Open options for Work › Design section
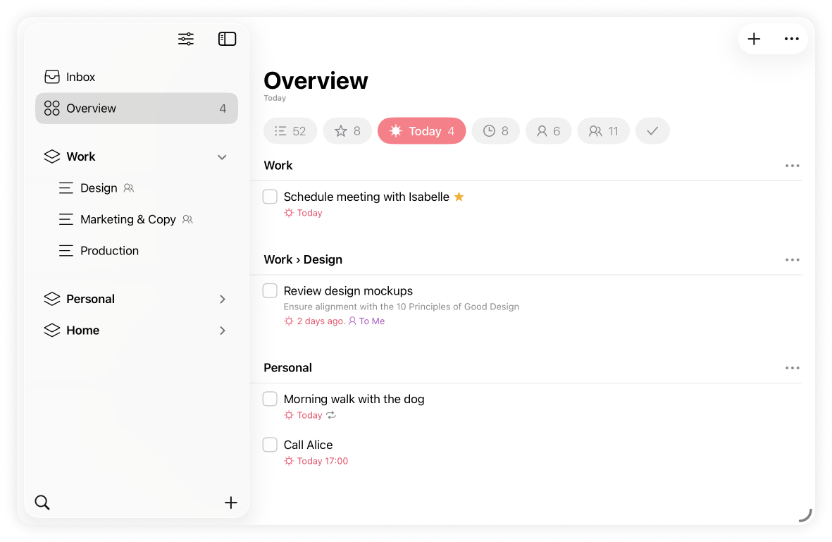The width and height of the screenshot is (832, 542). [792, 260]
